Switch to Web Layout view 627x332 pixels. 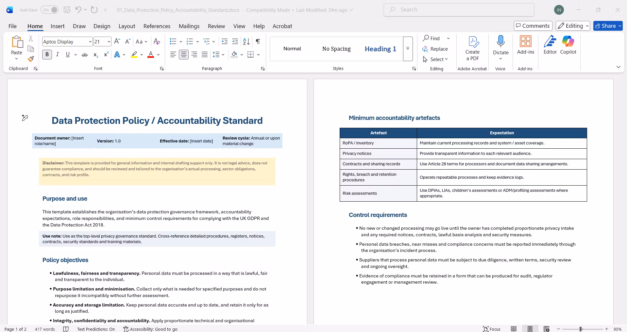pyautogui.click(x=546, y=329)
